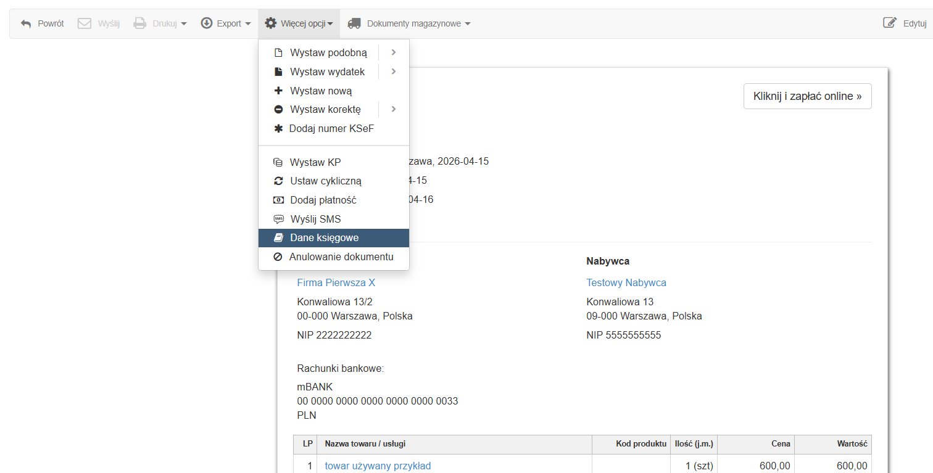This screenshot has height=473, width=933.
Task: Select Wyślij SMS menu entry
Action: click(315, 219)
